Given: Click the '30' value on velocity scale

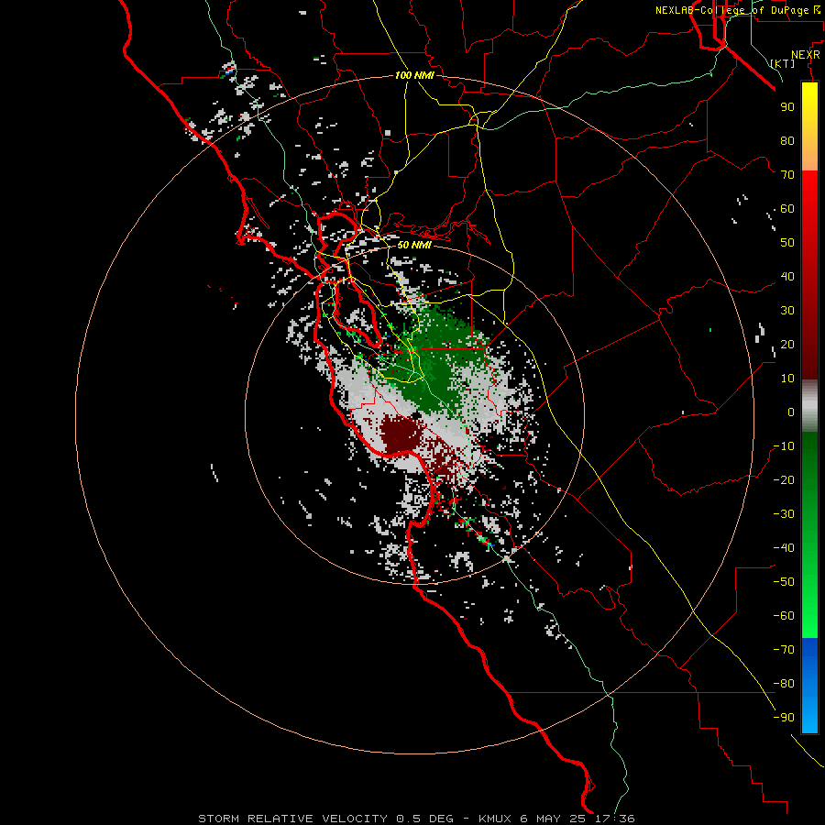Looking at the screenshot, I should point(787,311).
